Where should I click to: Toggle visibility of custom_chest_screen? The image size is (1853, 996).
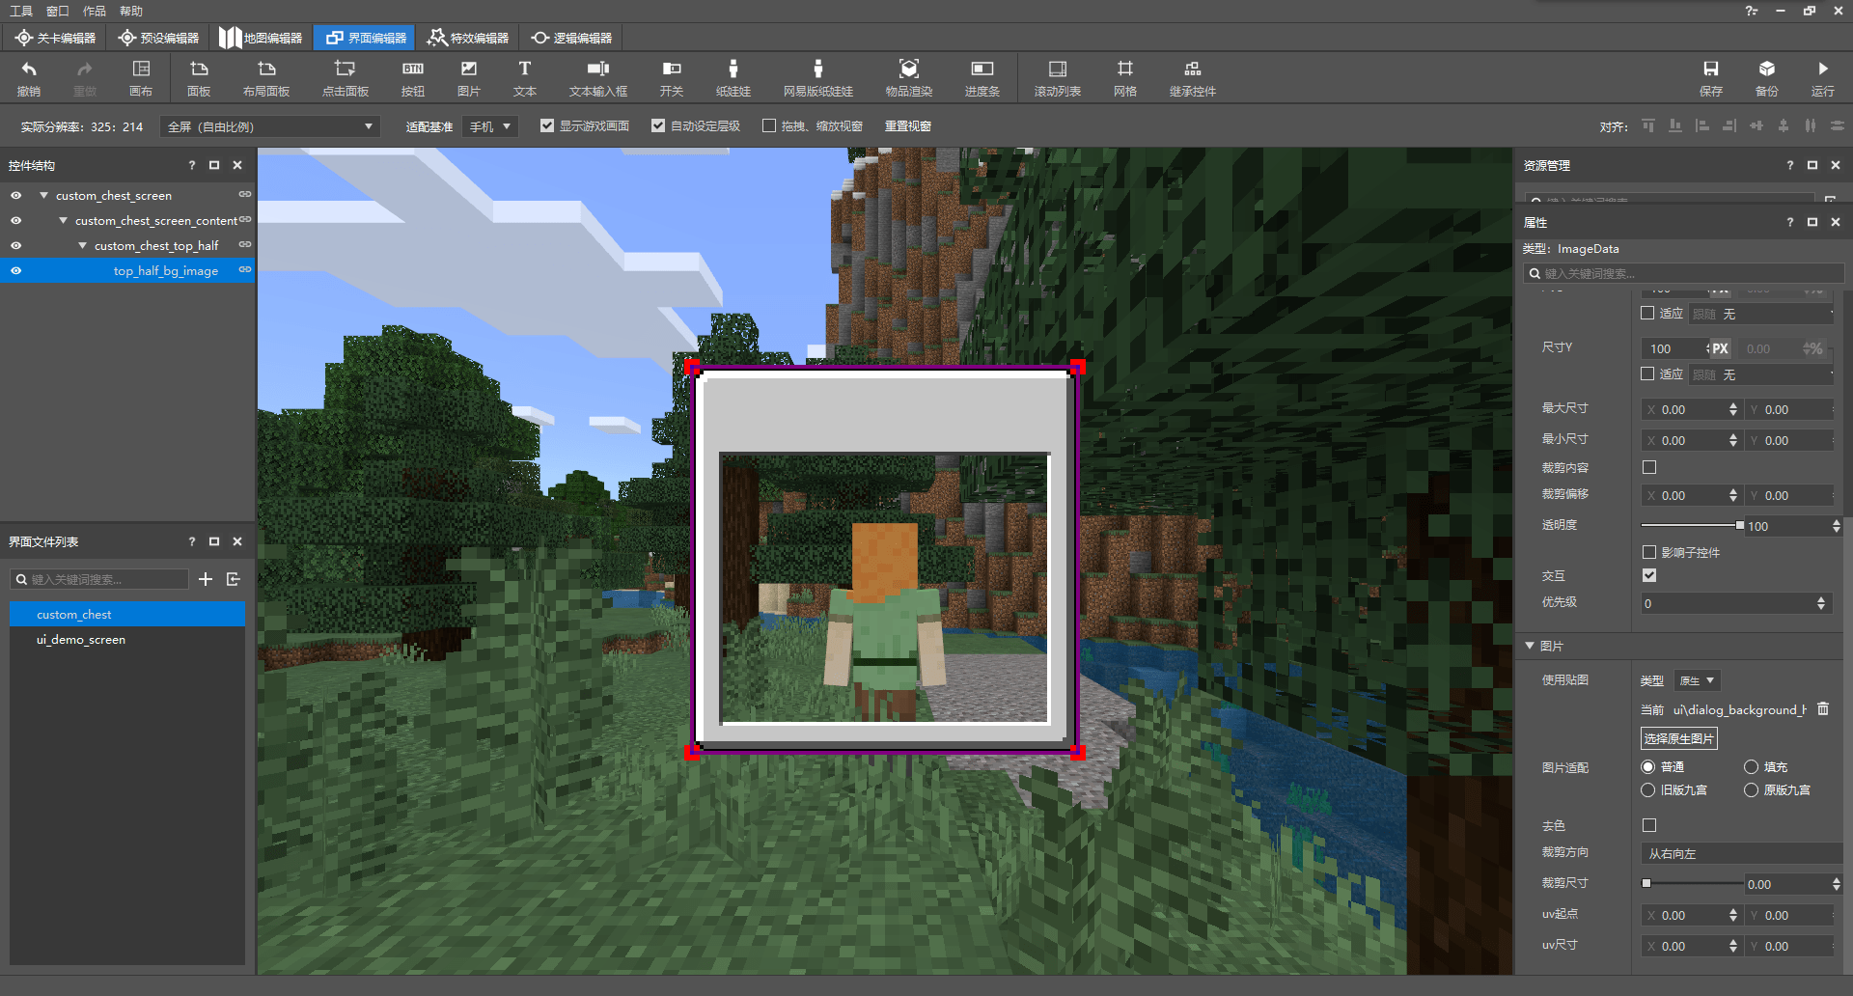(x=15, y=195)
